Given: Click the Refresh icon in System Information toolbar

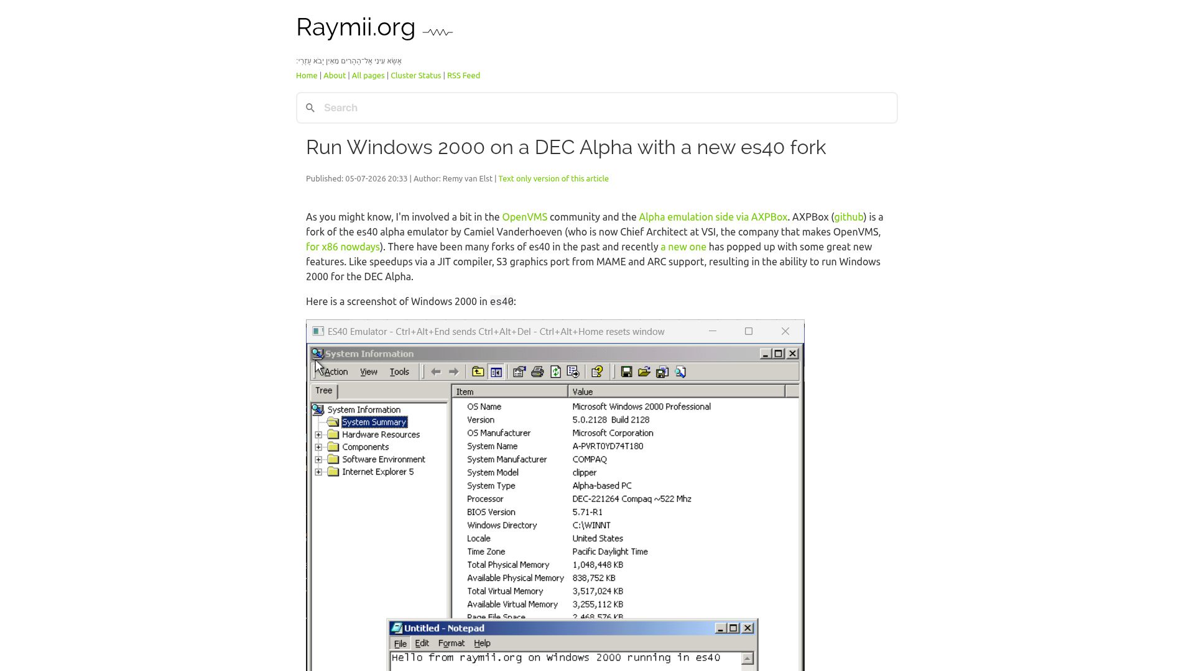Looking at the screenshot, I should (x=555, y=372).
